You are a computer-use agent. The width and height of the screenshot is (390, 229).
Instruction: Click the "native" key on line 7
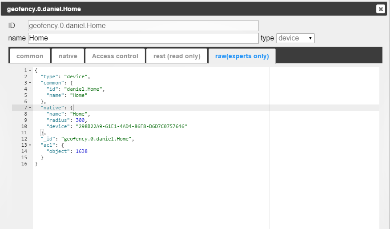52,108
